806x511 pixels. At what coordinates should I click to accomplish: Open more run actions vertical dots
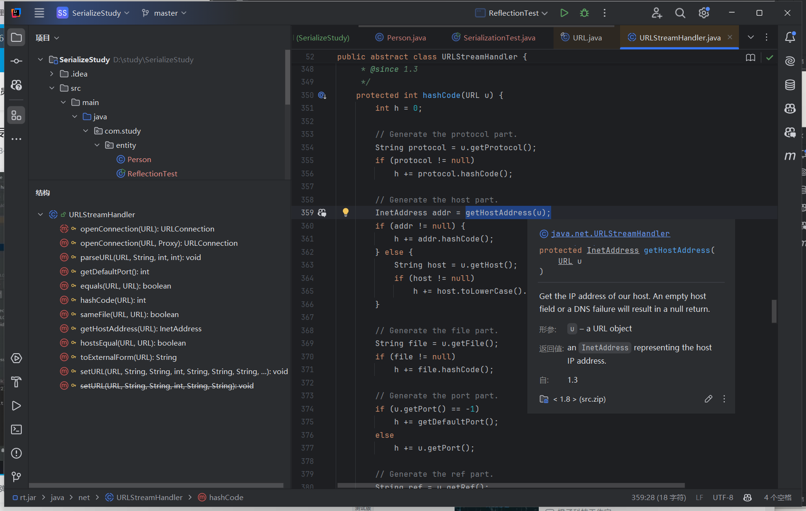(x=605, y=13)
